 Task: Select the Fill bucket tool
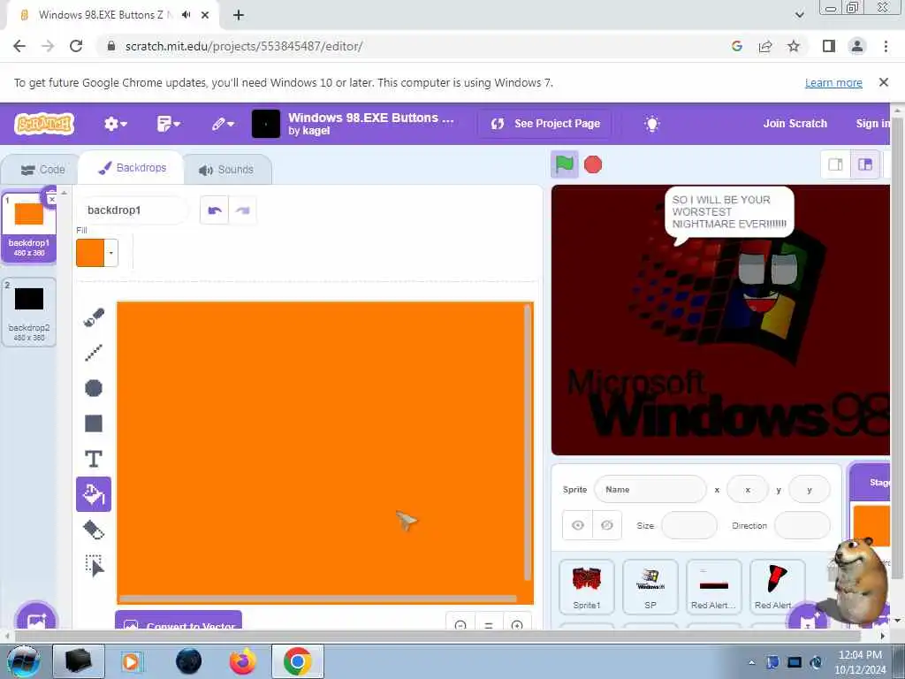pos(94,494)
